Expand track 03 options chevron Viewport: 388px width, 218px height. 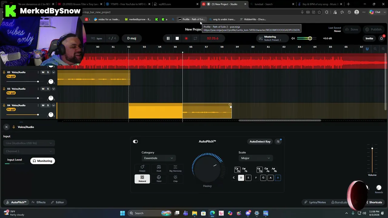pyautogui.click(x=53, y=89)
